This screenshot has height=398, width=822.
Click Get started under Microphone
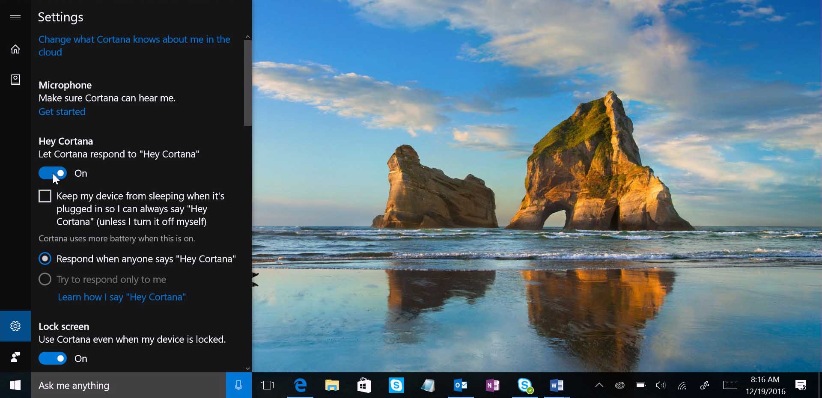pyautogui.click(x=62, y=112)
